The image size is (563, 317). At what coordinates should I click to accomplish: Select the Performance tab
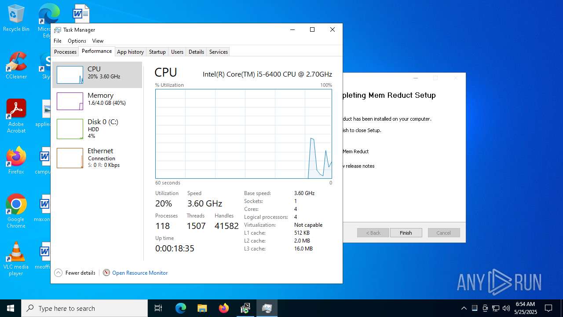[x=97, y=51]
